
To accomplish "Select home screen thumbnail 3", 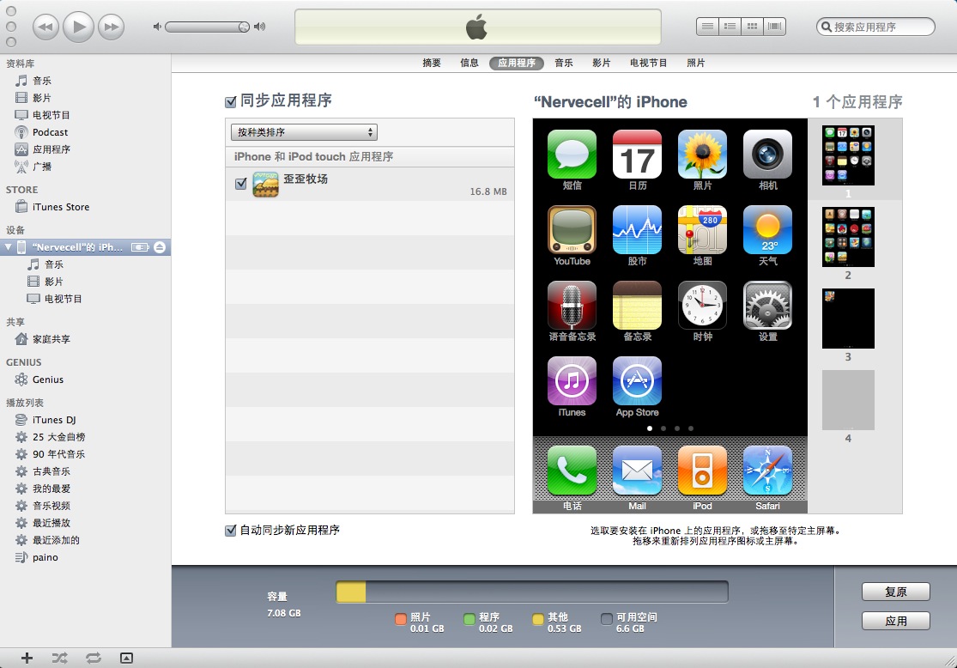I will coord(848,319).
